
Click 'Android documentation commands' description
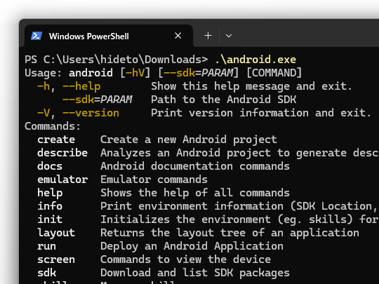(x=195, y=166)
